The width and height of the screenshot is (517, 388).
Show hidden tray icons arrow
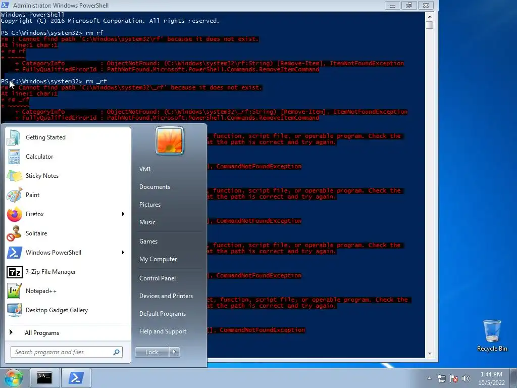[429, 378]
